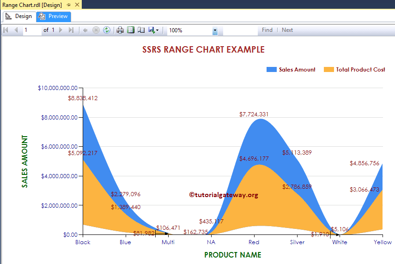Click the Multi category axis label
Image resolution: width=395 pixels, height=264 pixels.
(x=168, y=242)
